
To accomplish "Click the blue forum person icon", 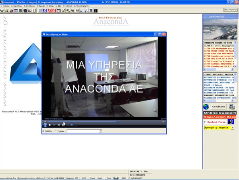I will (x=231, y=122).
